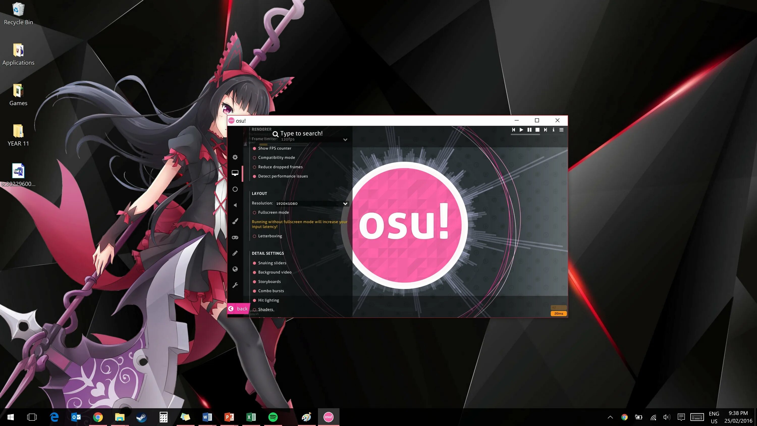Open Recycle Bin desktop icon
The height and width of the screenshot is (426, 757).
tap(18, 14)
